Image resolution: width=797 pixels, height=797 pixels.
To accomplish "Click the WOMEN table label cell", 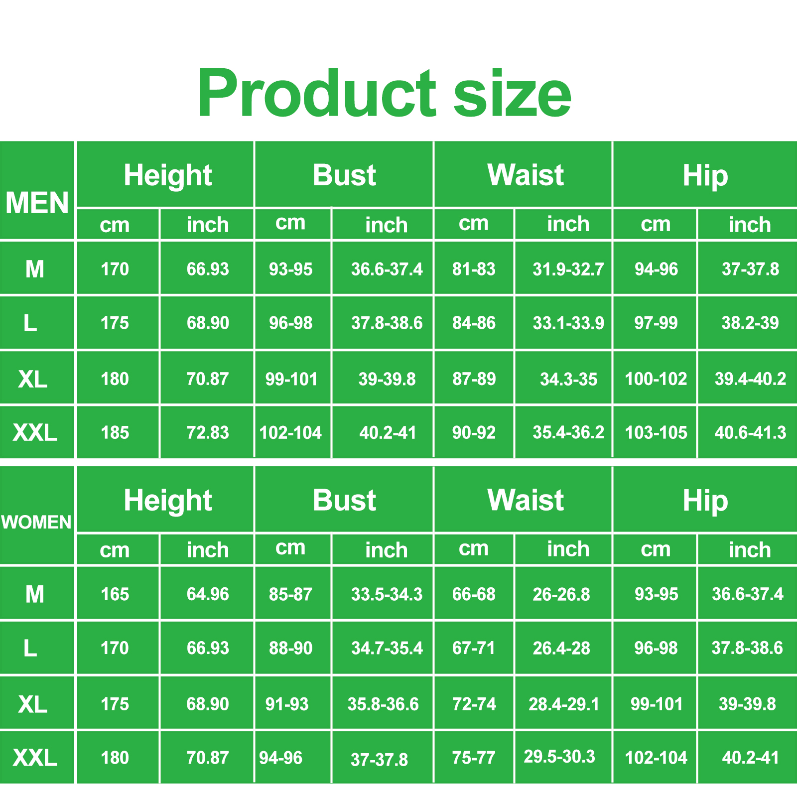I will 36,522.
